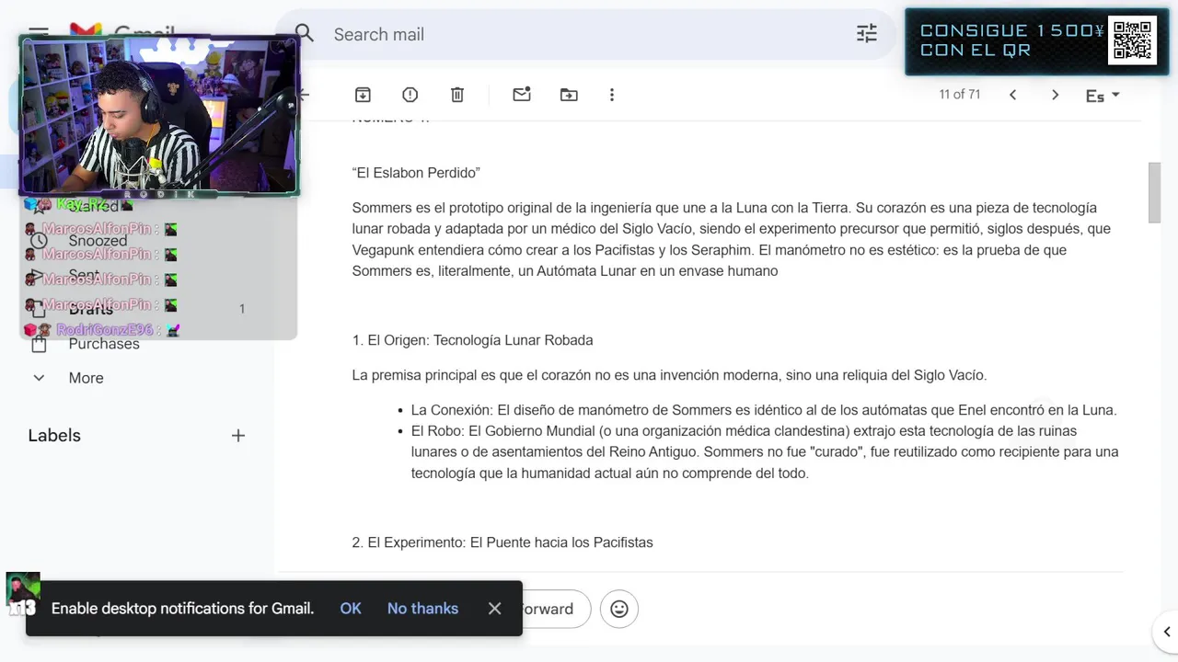Viewport: 1178px width, 662px height.
Task: Open the Purchases folder
Action: pyautogui.click(x=104, y=344)
